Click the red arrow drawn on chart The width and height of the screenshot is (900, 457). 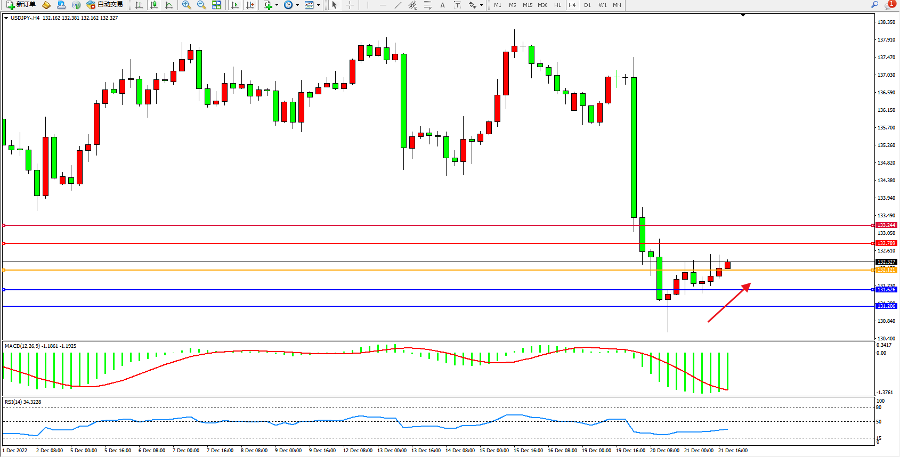tap(729, 303)
